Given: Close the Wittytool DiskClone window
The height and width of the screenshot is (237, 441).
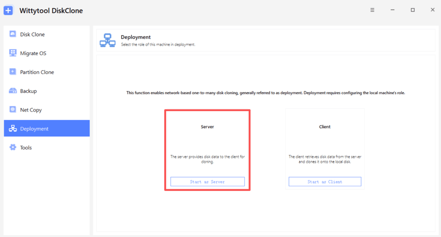Looking at the screenshot, I should coord(432,10).
